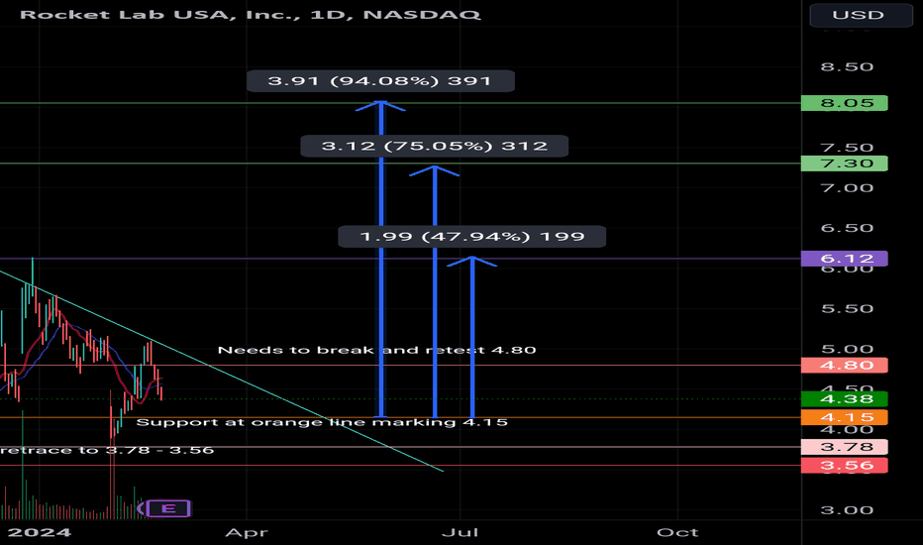
Task: Click the text 'Needs to break and retest 4.80'
Action: [x=376, y=350]
